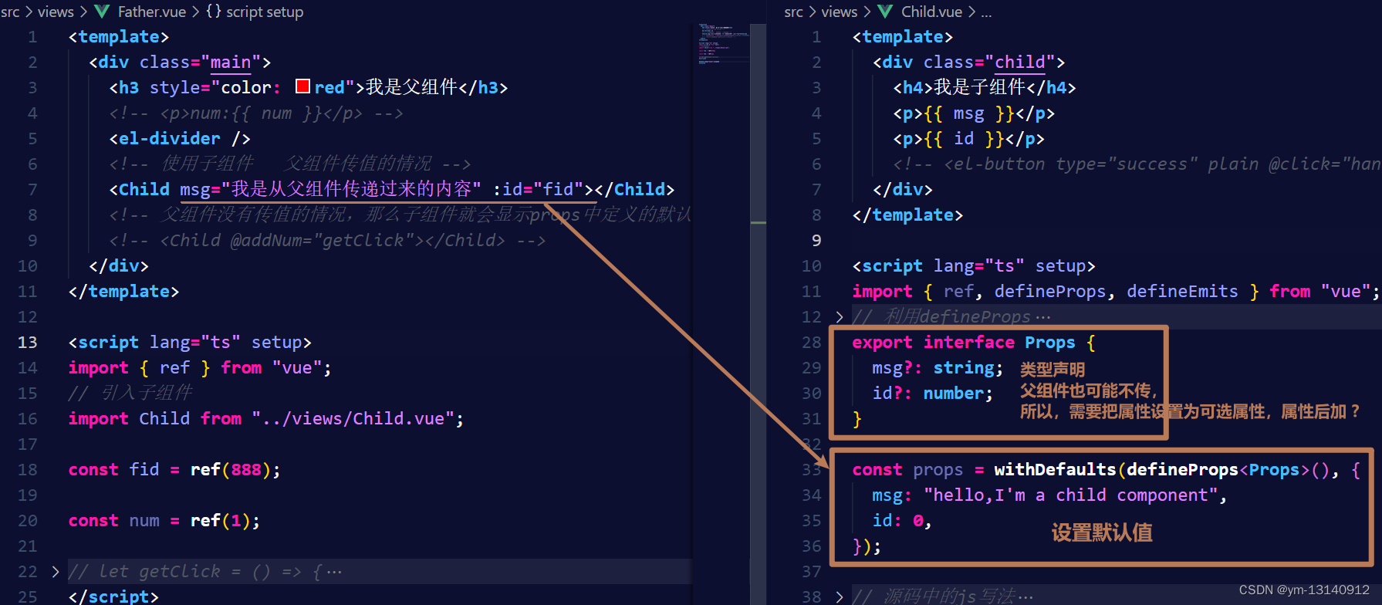Click 'id: 0,' on line 35

902,521
